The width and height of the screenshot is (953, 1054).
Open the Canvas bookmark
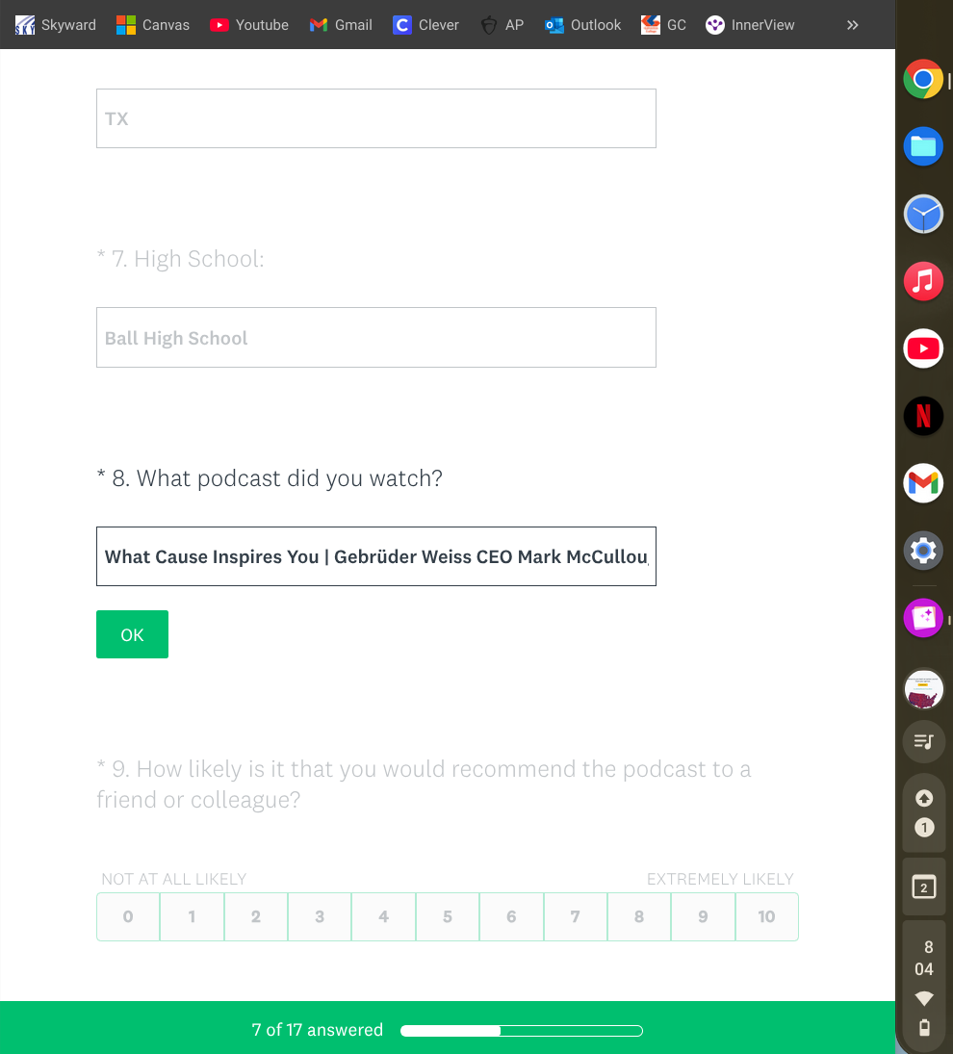(153, 25)
